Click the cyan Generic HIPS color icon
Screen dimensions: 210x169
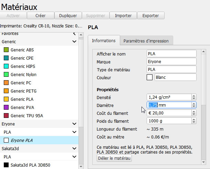click(x=6, y=67)
